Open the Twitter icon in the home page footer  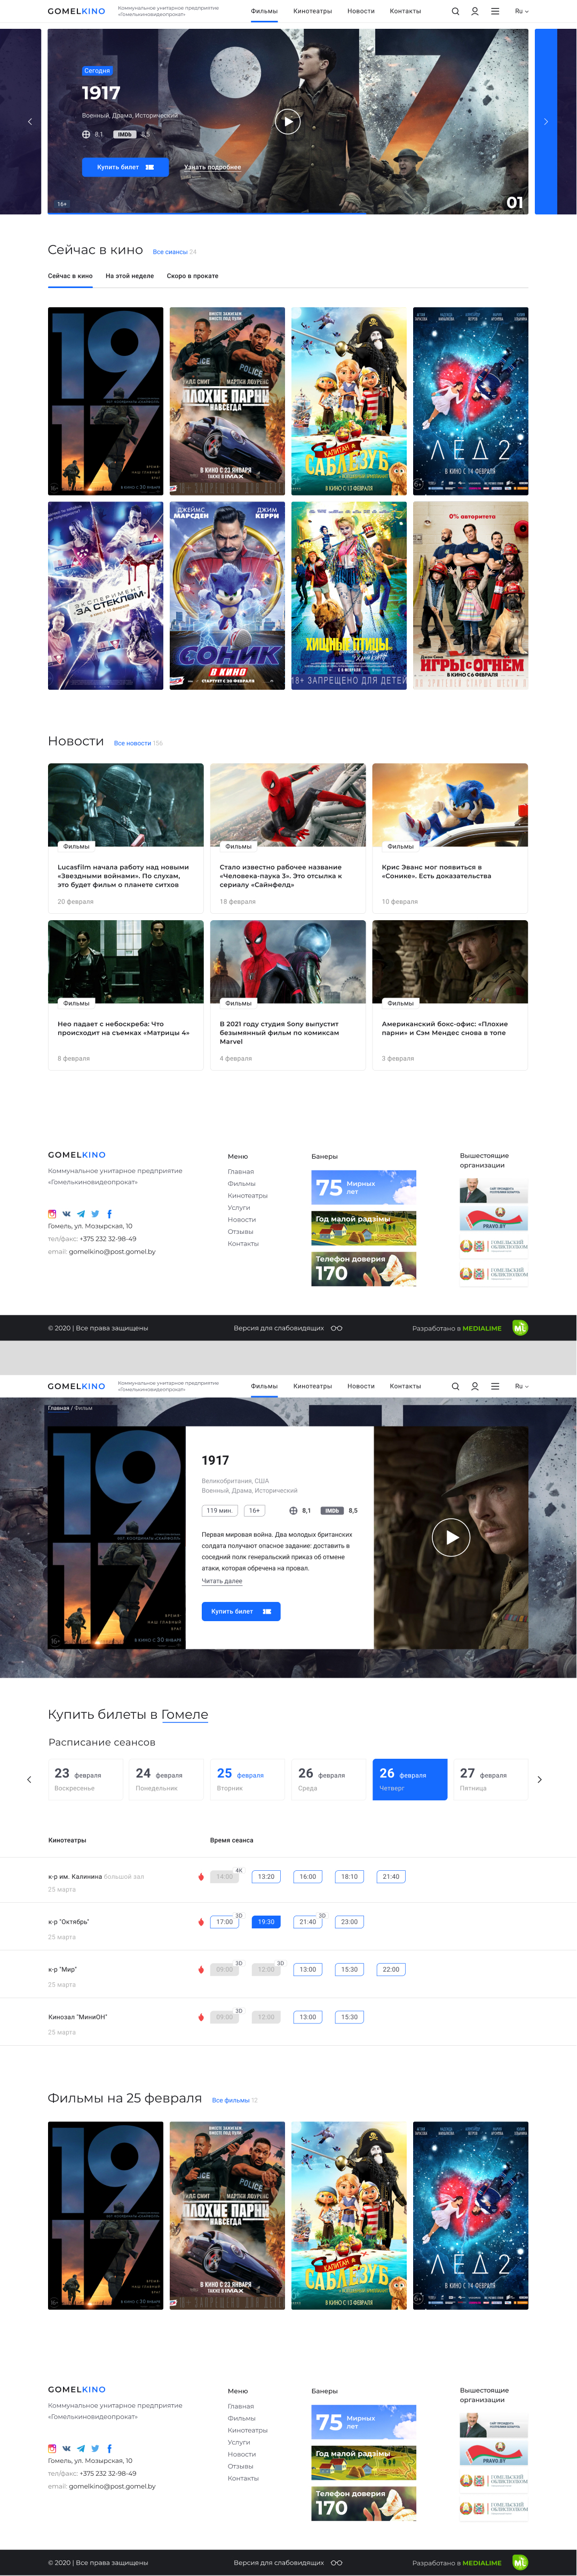(95, 1214)
